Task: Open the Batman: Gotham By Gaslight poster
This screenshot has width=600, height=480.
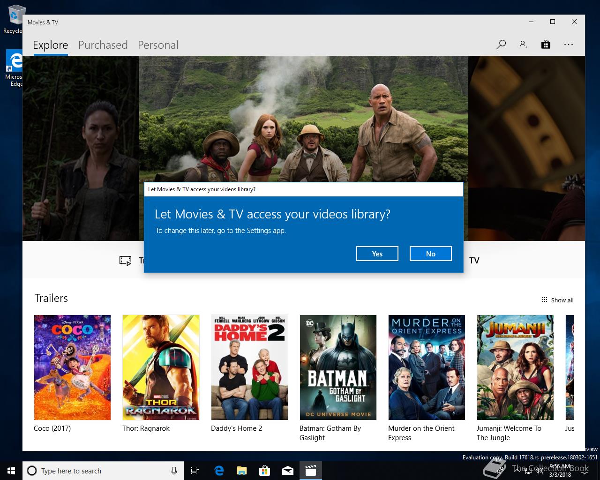Action: (338, 367)
